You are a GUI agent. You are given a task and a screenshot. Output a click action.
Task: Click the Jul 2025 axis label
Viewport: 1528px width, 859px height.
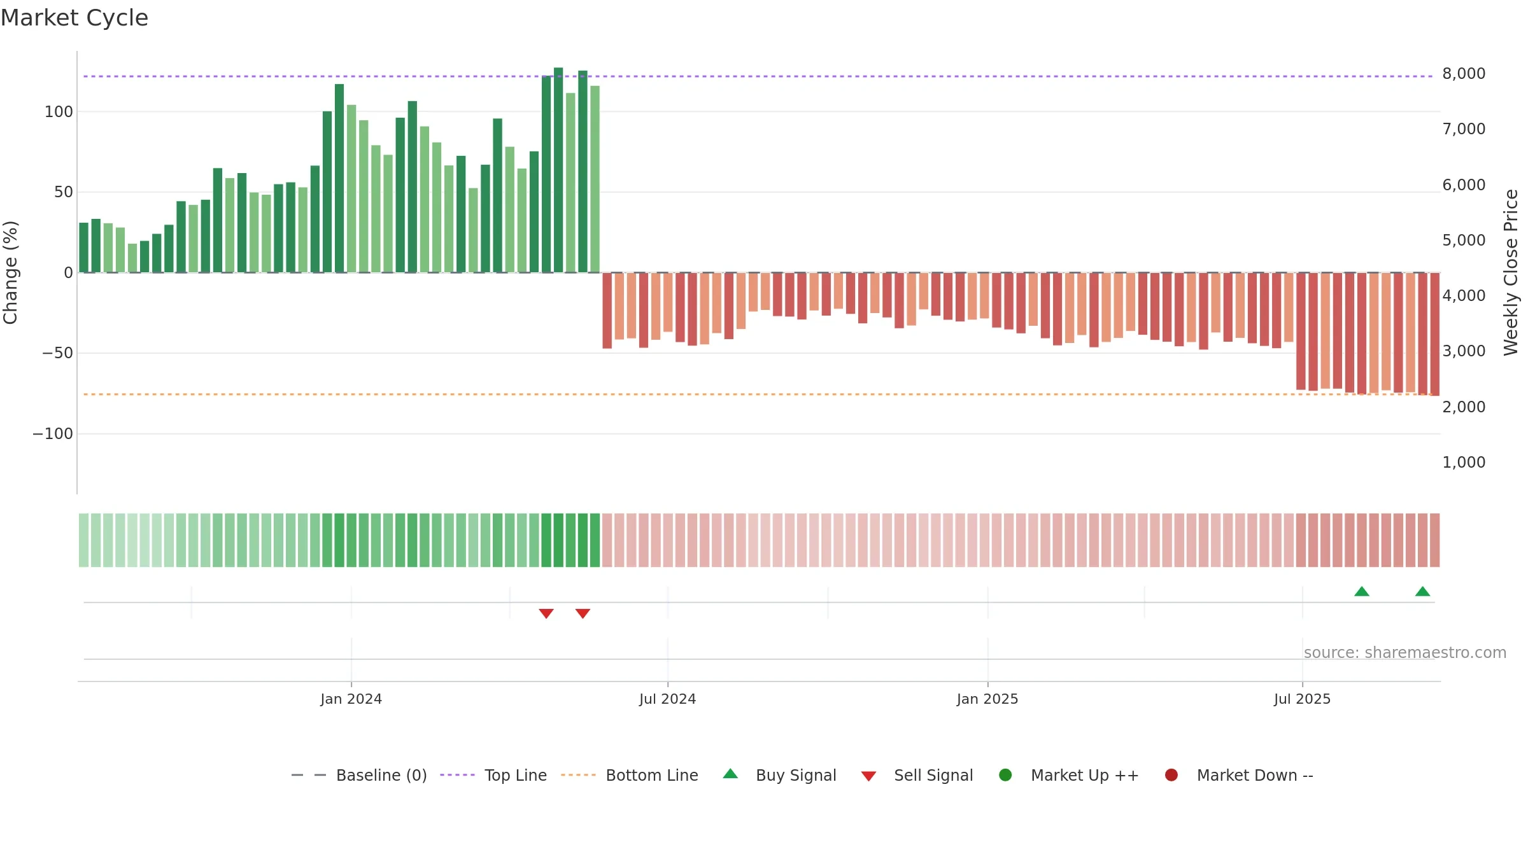pos(1302,699)
